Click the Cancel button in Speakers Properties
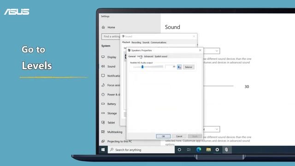Screen dimensions: 295x166 click(179, 136)
